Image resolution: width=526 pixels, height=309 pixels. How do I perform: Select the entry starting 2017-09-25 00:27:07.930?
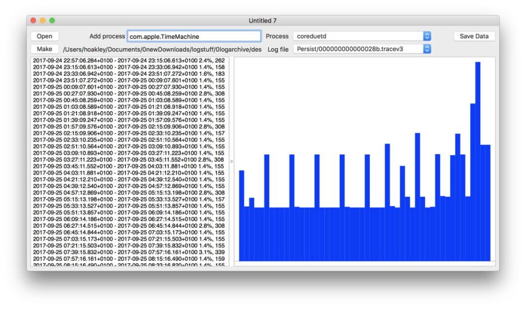pyautogui.click(x=129, y=93)
